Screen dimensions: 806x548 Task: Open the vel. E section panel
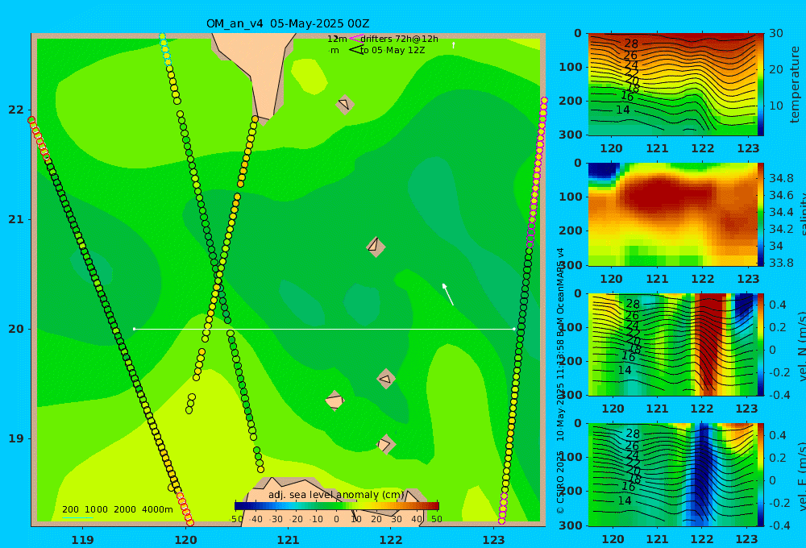tap(673, 475)
